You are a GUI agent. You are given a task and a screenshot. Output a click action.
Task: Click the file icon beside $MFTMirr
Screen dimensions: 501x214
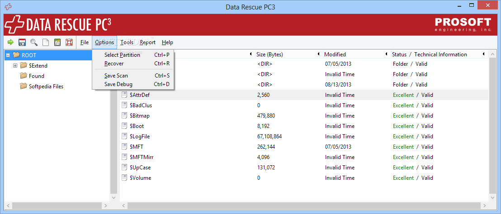pyautogui.click(x=124, y=157)
